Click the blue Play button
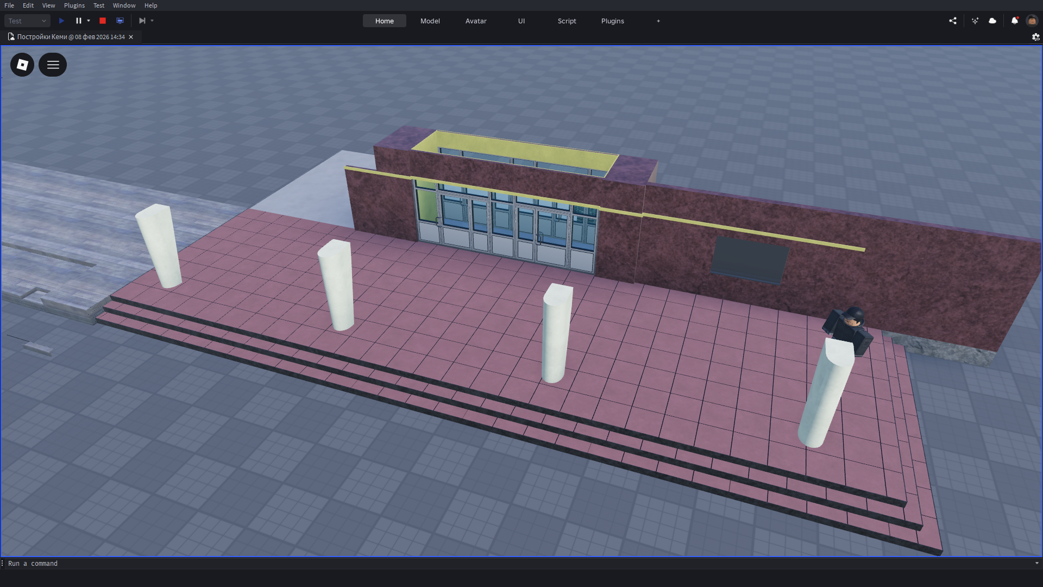Image resolution: width=1043 pixels, height=587 pixels. (61, 21)
